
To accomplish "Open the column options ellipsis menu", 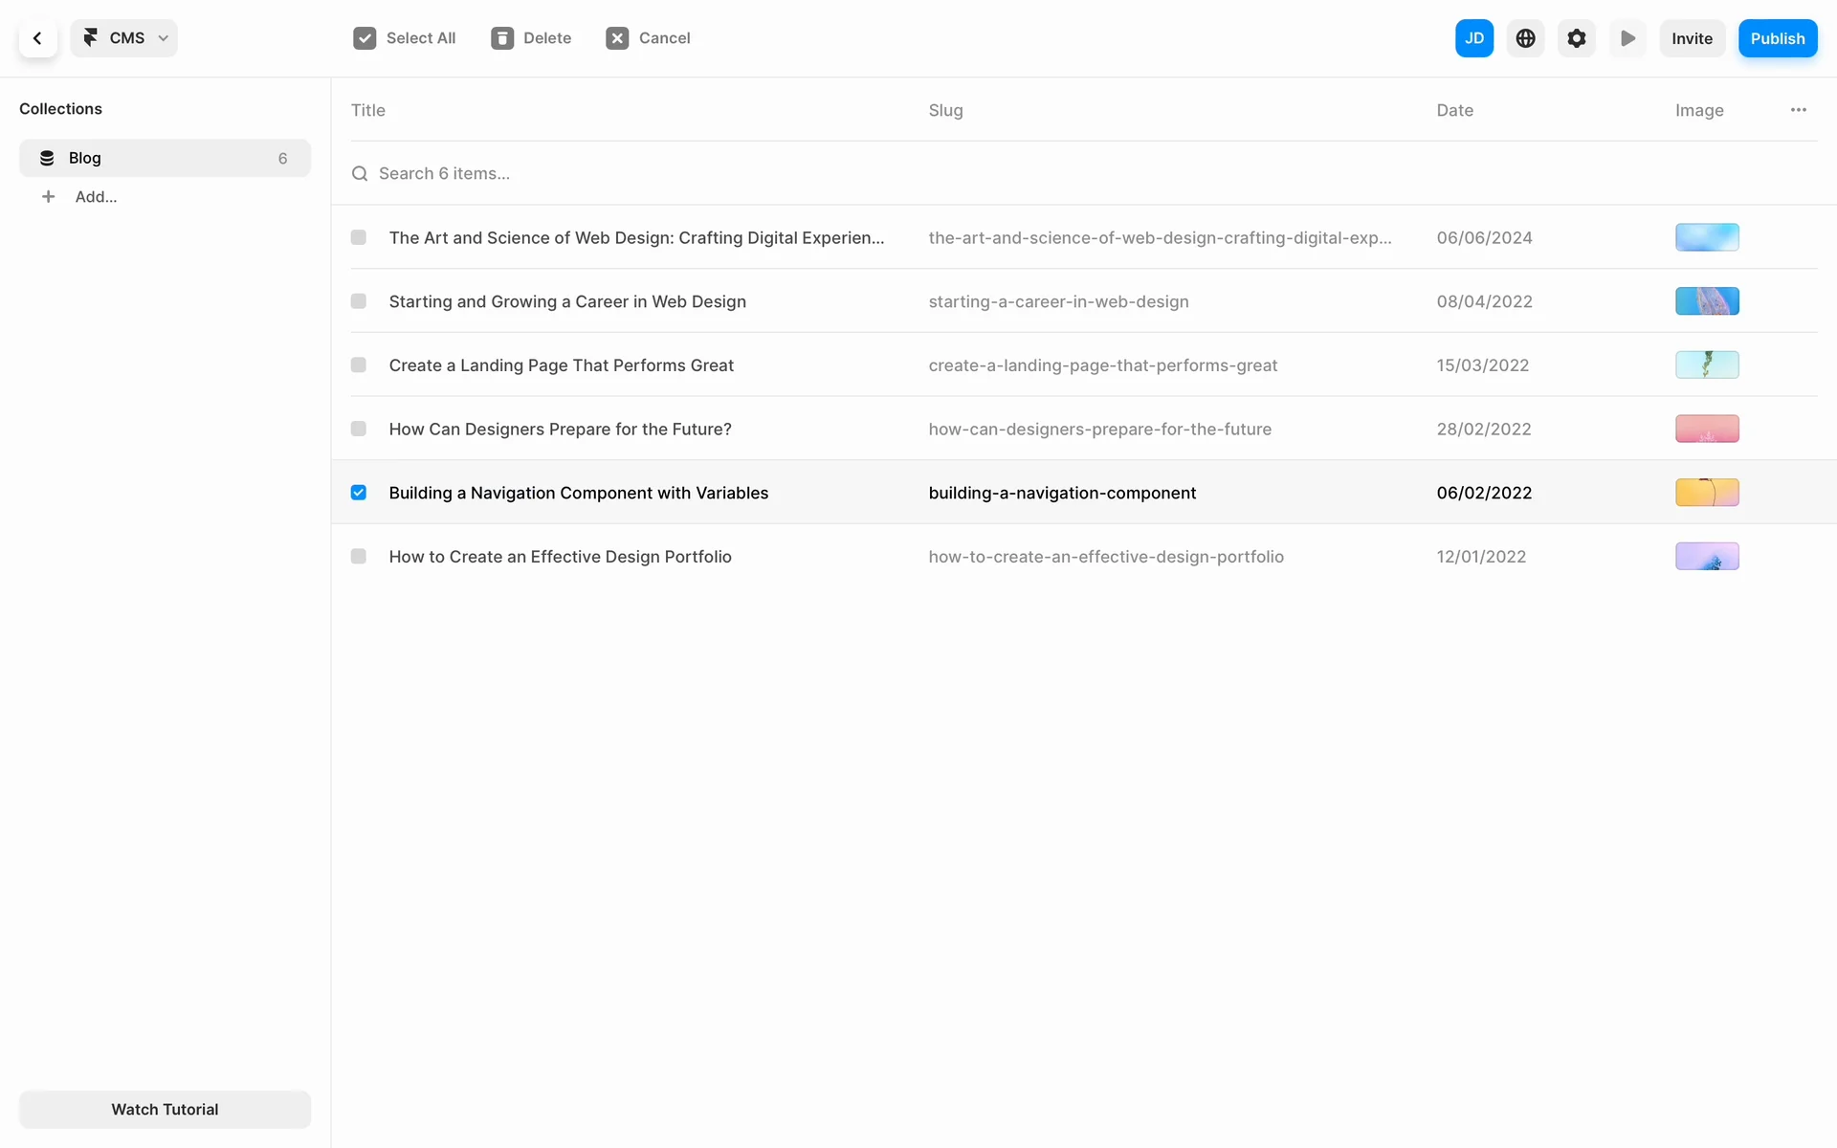I will (1798, 110).
